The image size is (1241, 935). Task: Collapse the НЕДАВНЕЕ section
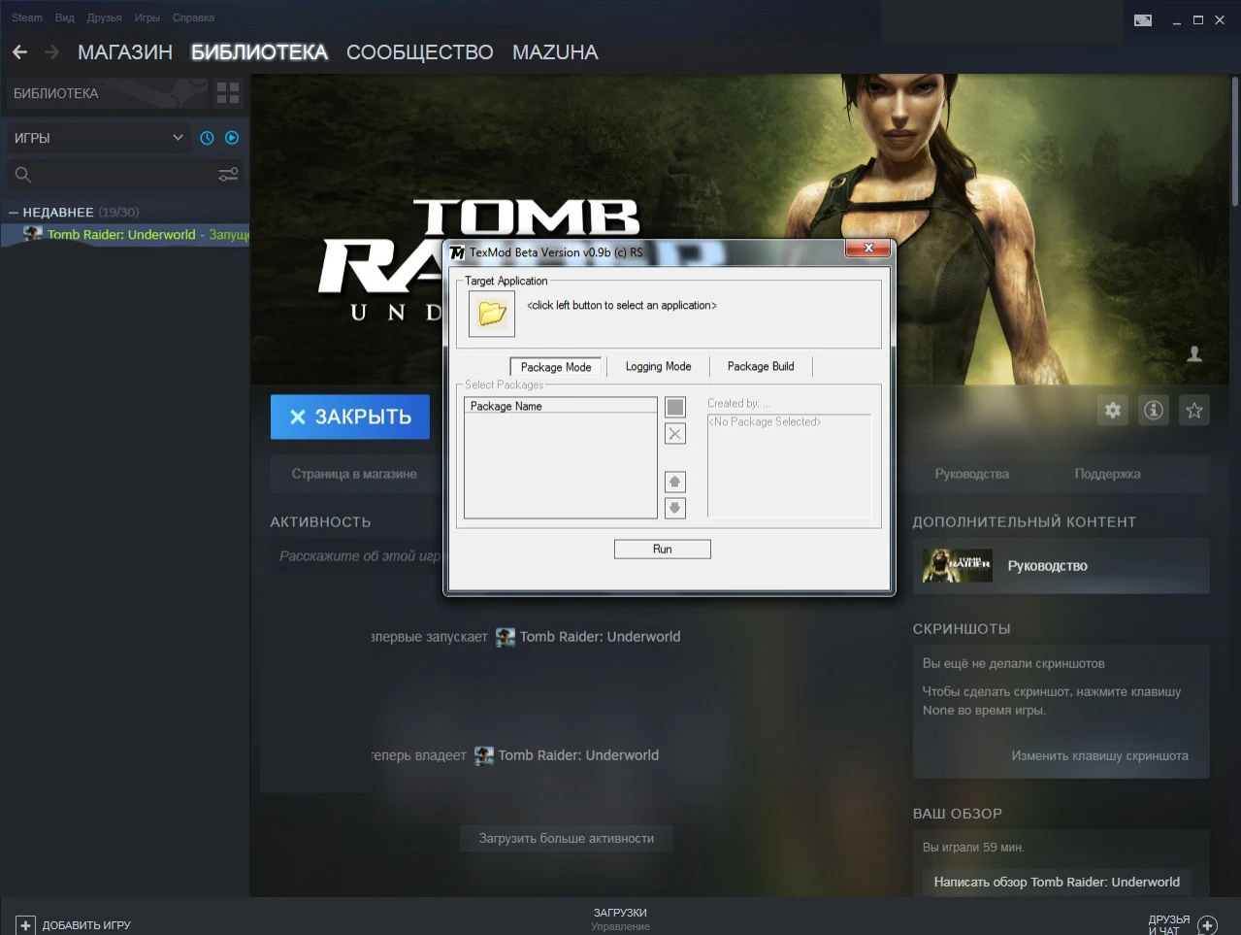point(14,212)
